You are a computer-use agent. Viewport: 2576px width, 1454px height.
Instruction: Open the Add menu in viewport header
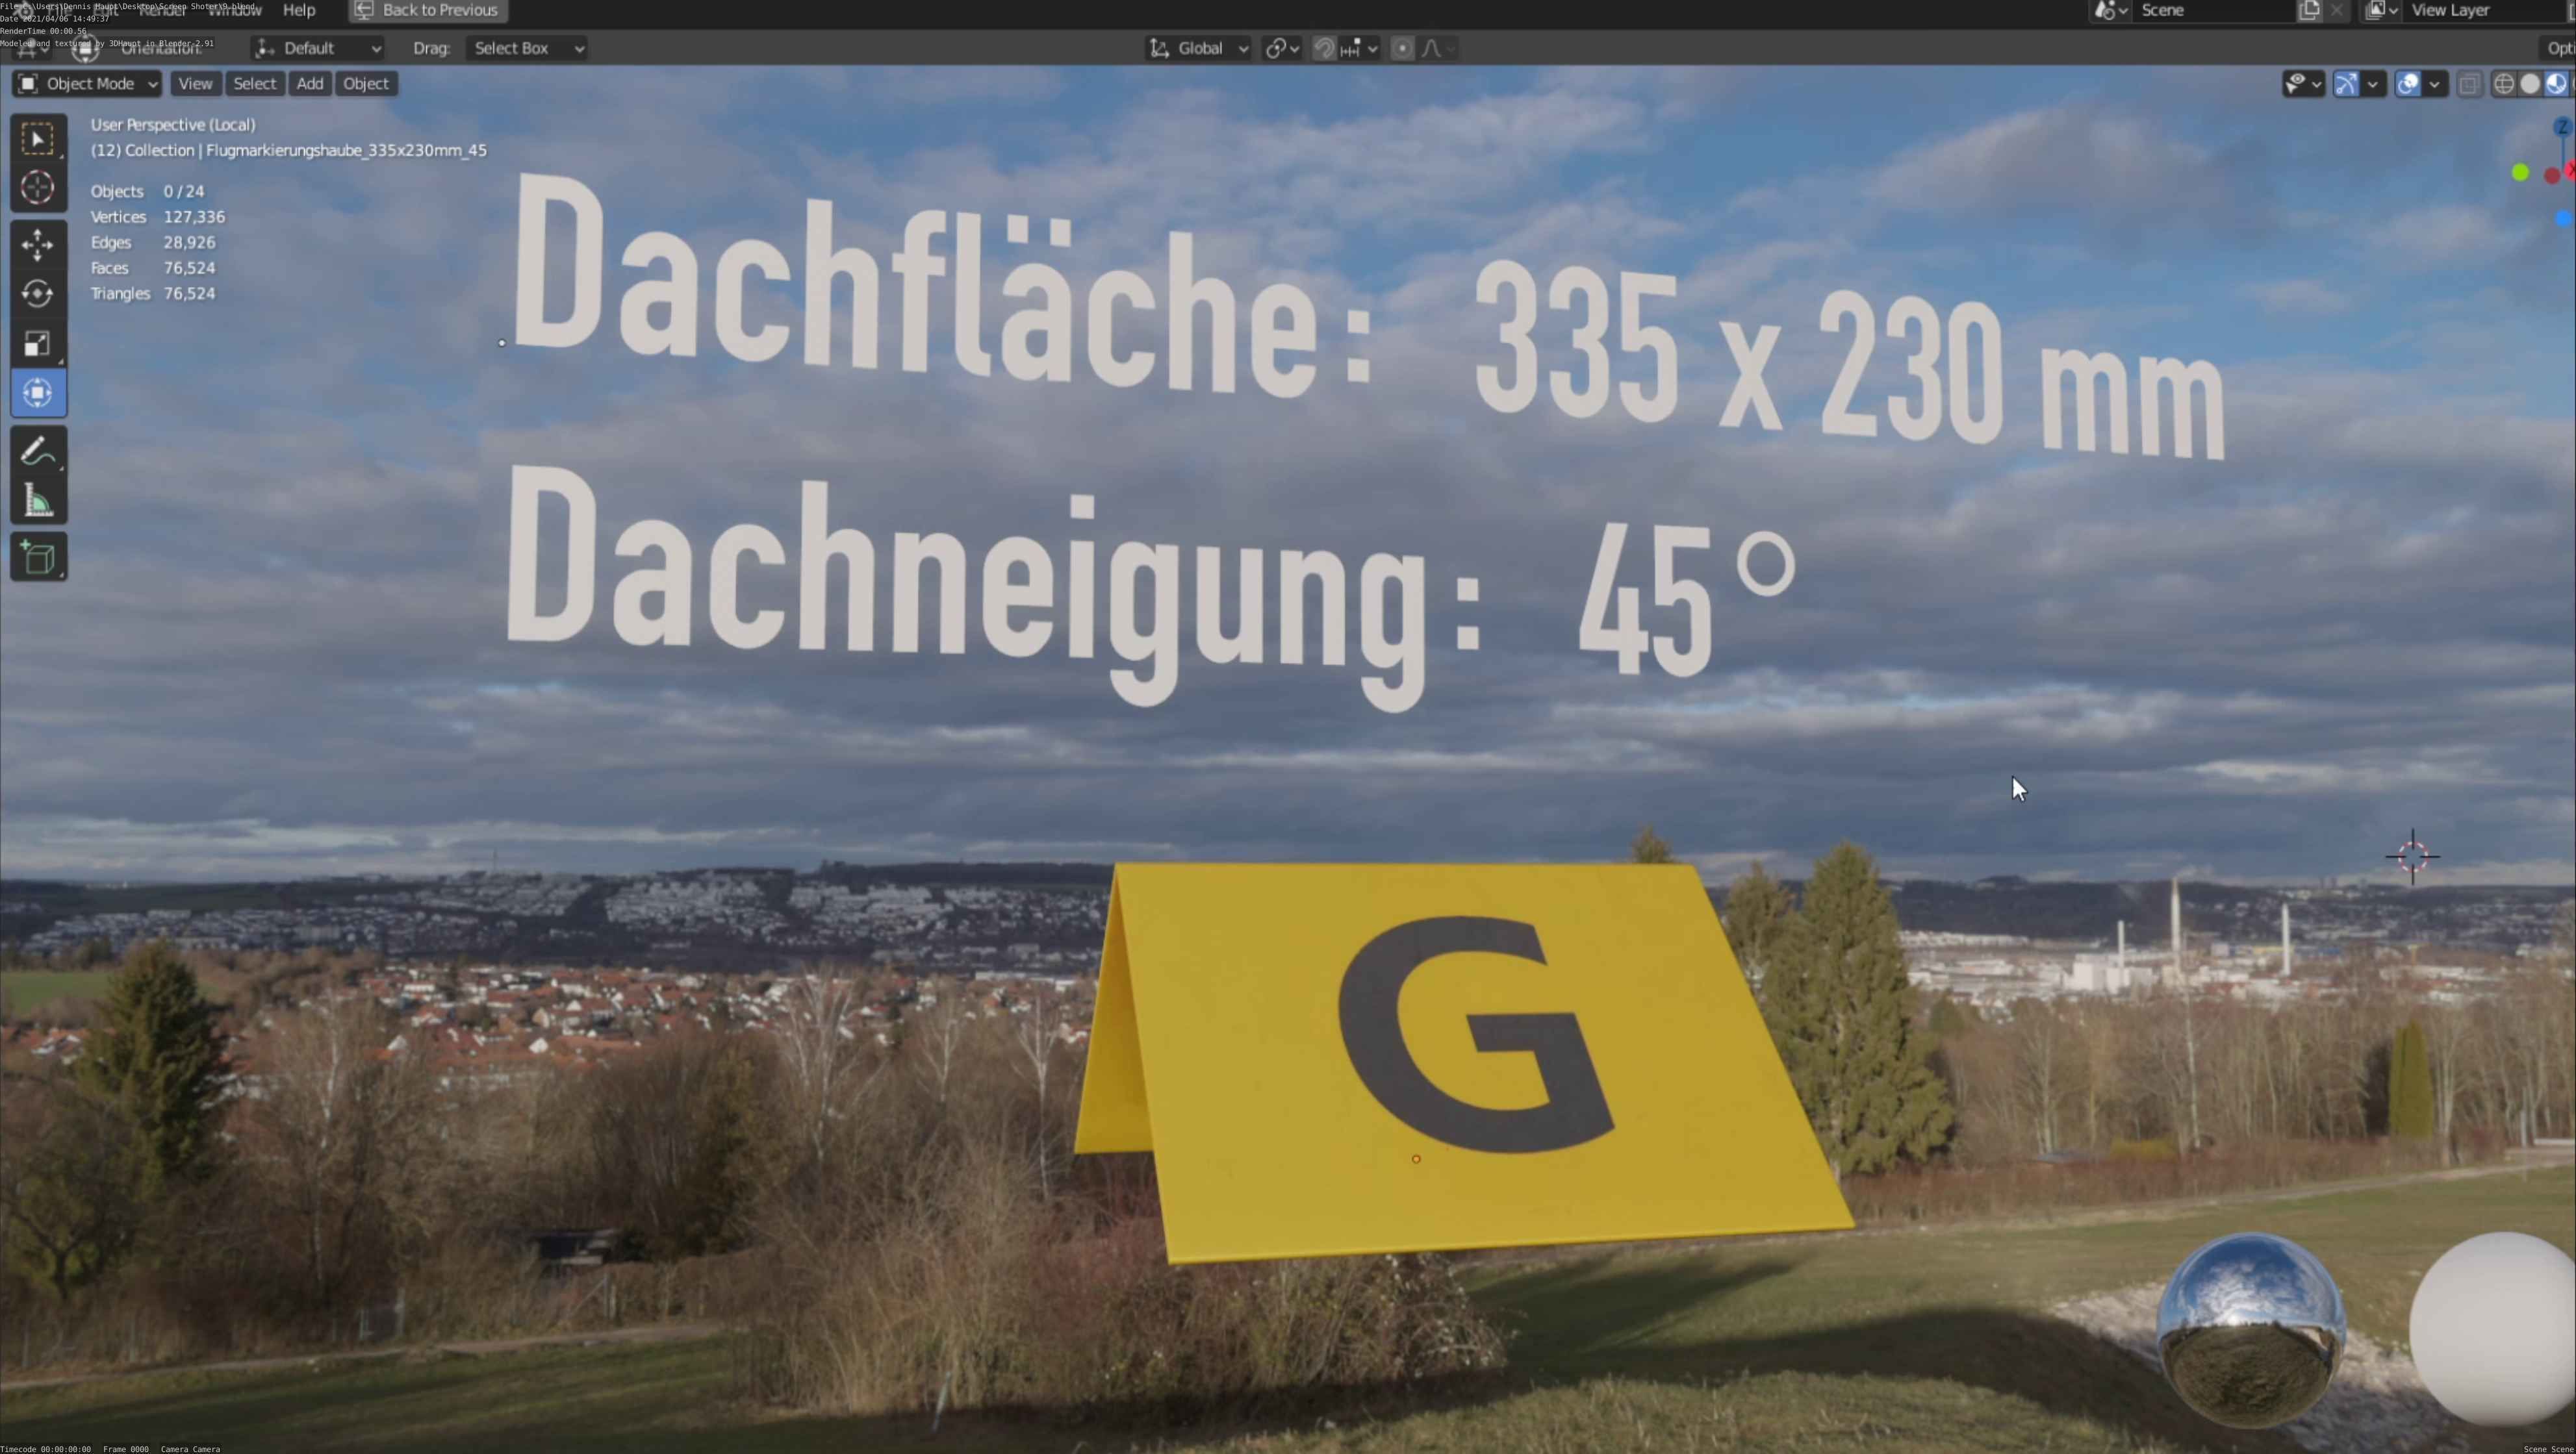pyautogui.click(x=309, y=84)
